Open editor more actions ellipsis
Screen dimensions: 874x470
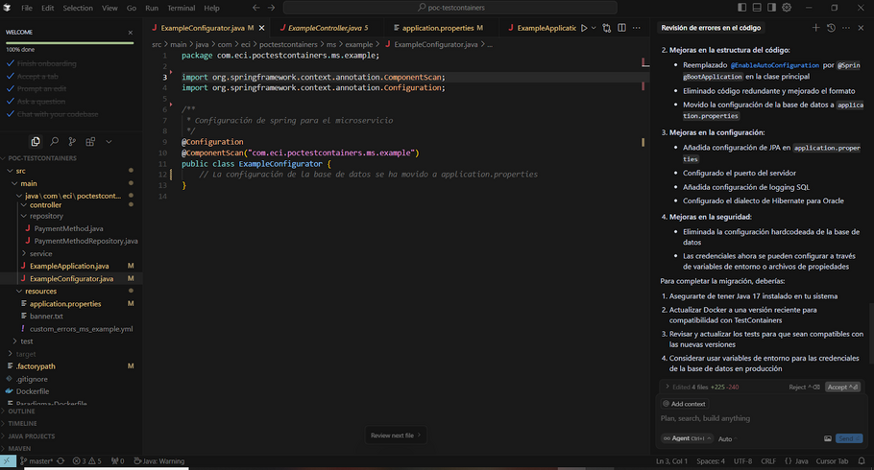(637, 28)
